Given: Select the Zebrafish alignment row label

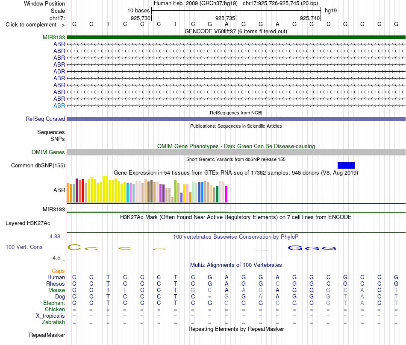Looking at the screenshot, I should 53,322.
